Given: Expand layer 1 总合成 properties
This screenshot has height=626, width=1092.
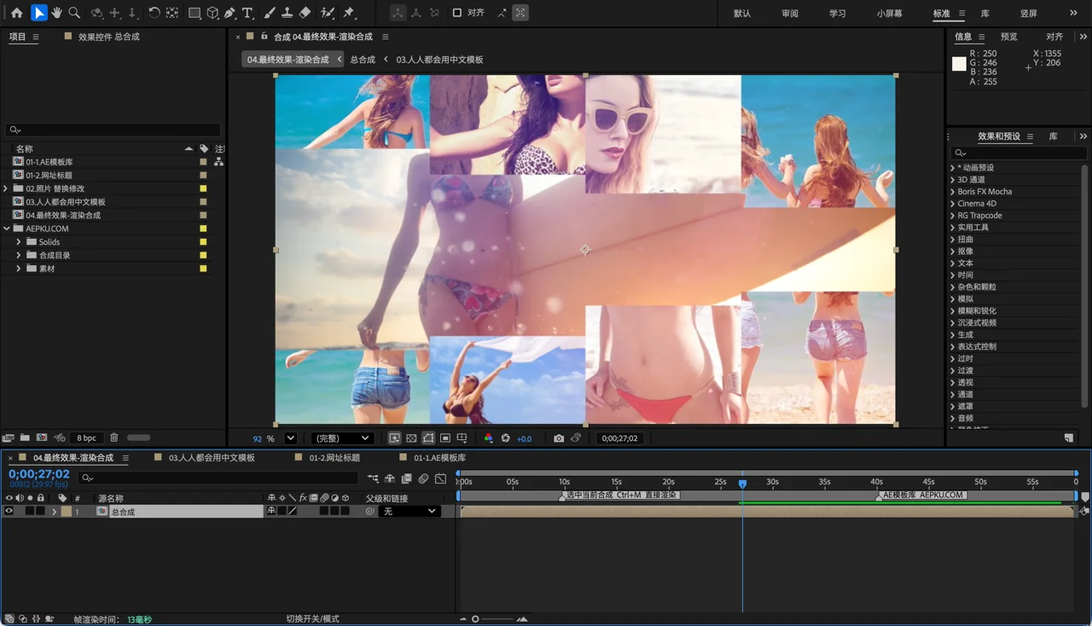Looking at the screenshot, I should pyautogui.click(x=55, y=512).
